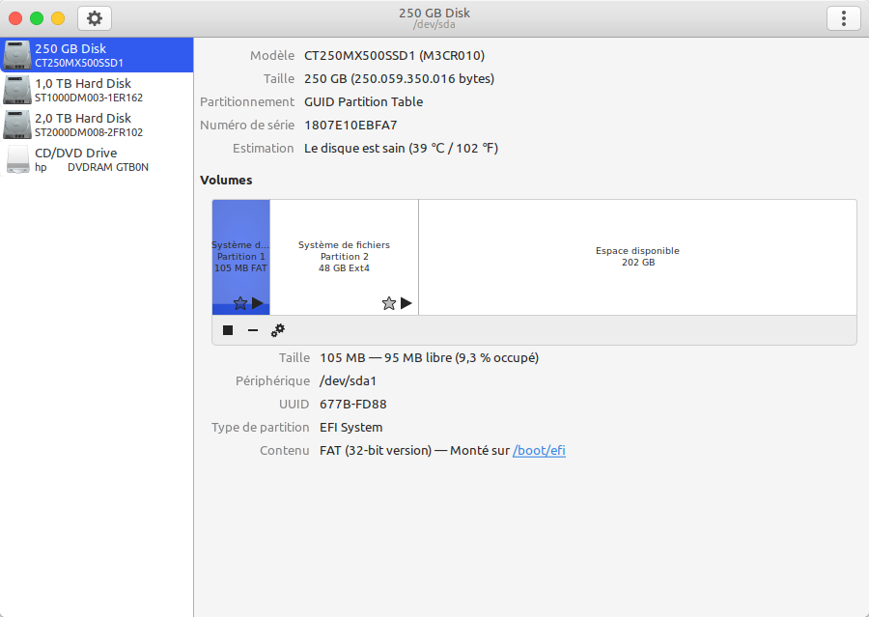Click 'ST2000DM008-2FR102' model subtitle in sidebar
869x617 pixels.
[89, 132]
